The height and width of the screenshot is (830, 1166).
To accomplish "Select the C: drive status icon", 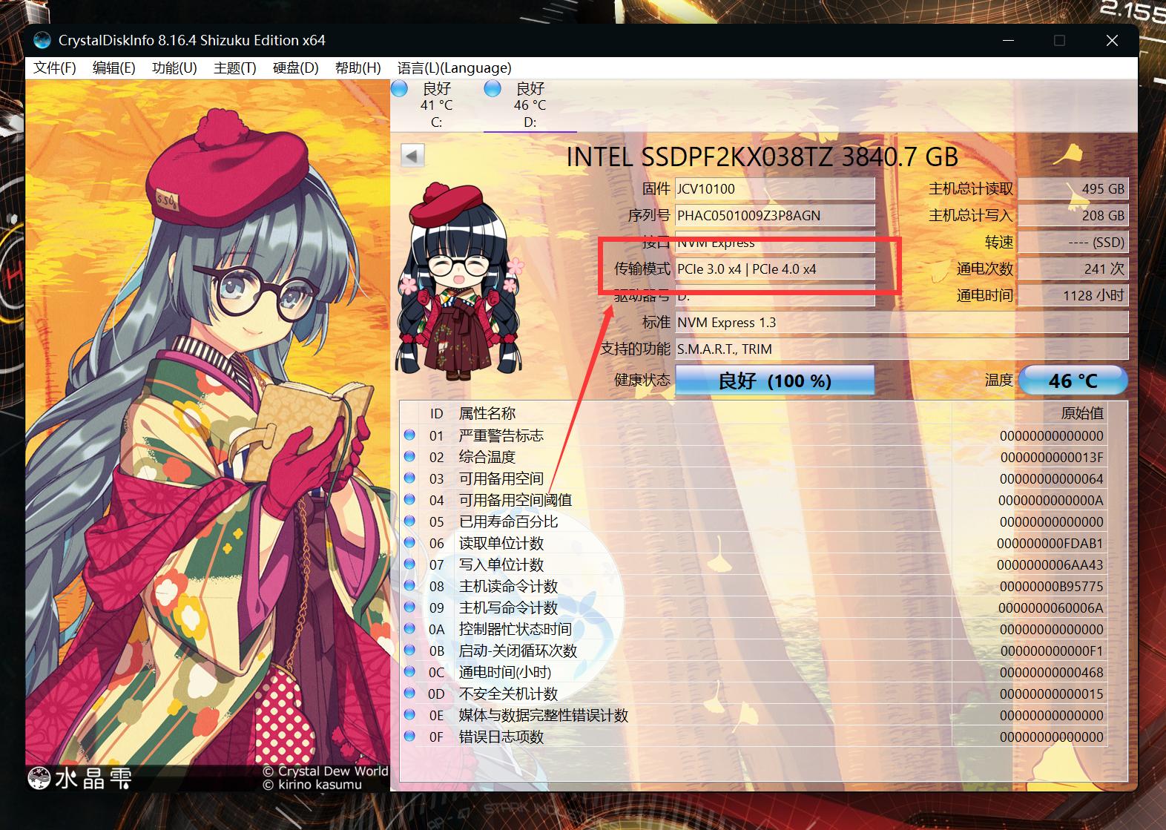I will (x=400, y=89).
